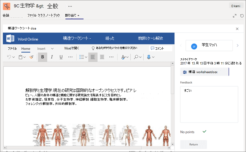
Task: Click the green checkmark beside No points
Action: pyautogui.click(x=204, y=131)
